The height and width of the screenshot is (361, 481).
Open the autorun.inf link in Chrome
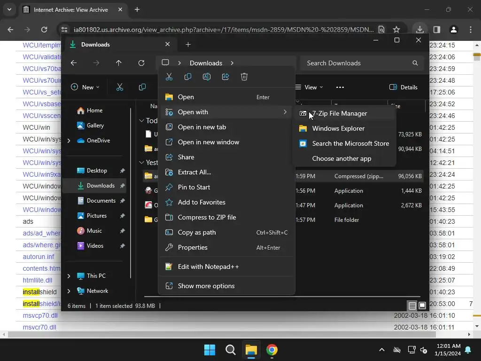pos(39,257)
